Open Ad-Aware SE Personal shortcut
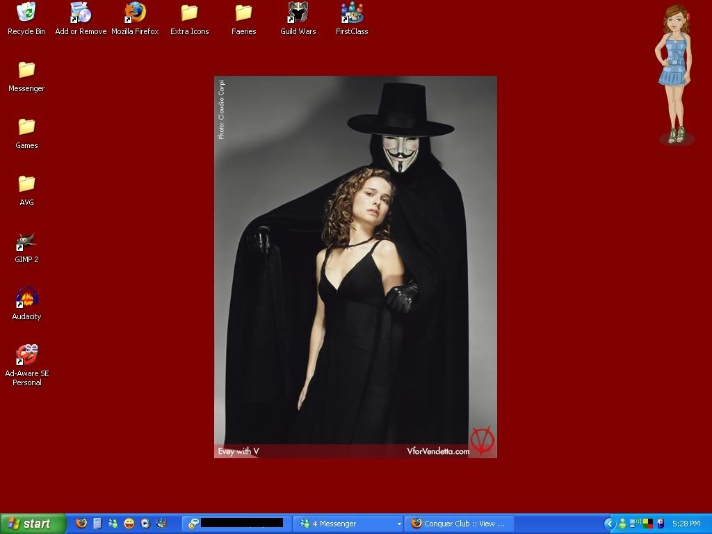712x534 pixels. tap(26, 355)
